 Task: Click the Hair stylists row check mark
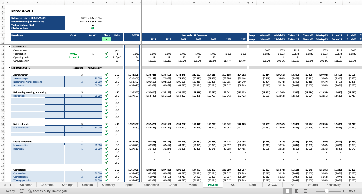pyautogui.click(x=107, y=96)
